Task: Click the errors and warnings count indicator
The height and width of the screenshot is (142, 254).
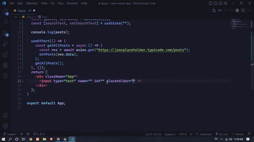Action: tap(39, 134)
